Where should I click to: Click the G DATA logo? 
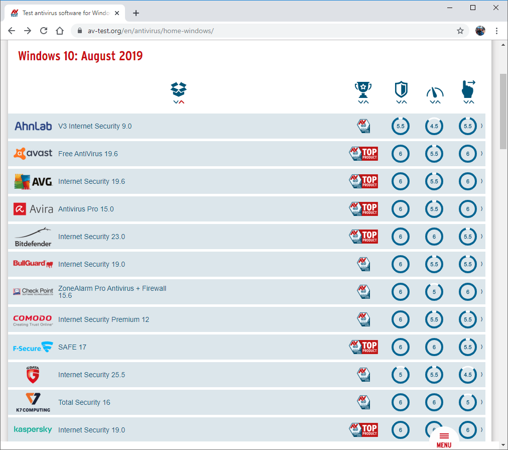tap(33, 375)
